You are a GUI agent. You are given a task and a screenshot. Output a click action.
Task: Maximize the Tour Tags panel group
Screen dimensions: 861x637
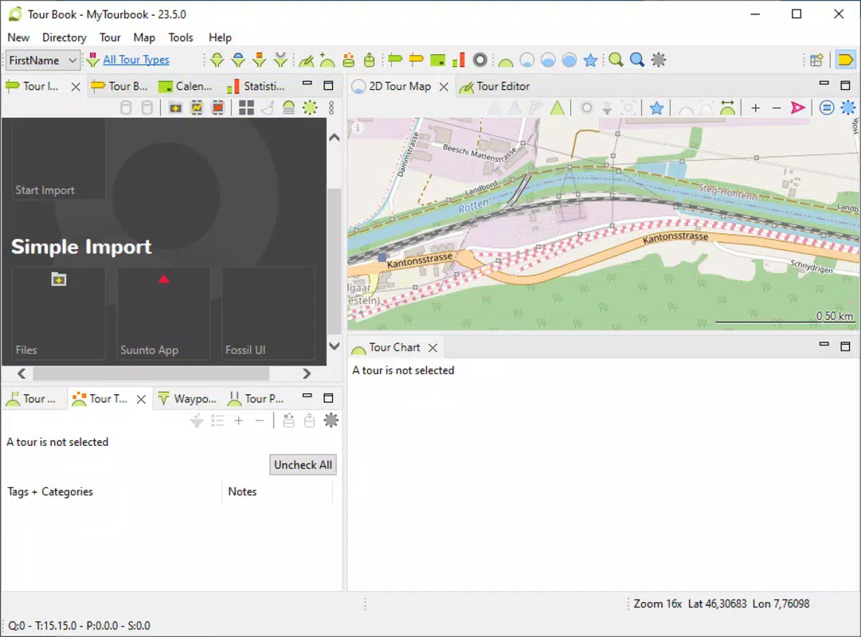pyautogui.click(x=328, y=397)
